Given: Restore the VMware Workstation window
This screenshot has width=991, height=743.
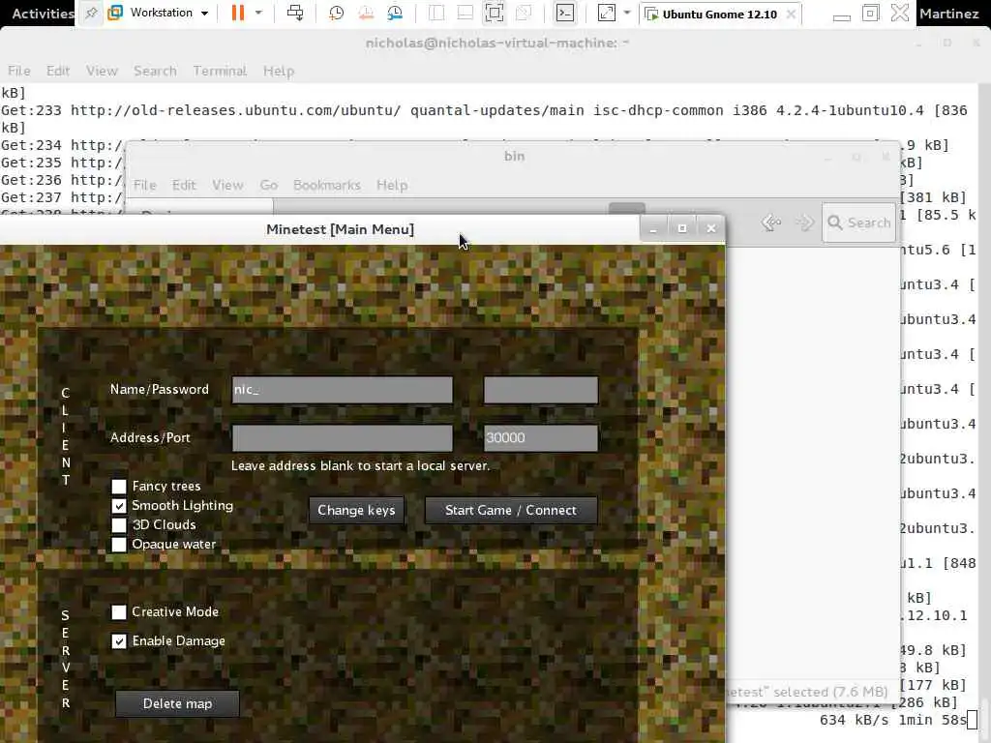Looking at the screenshot, I should 870,14.
